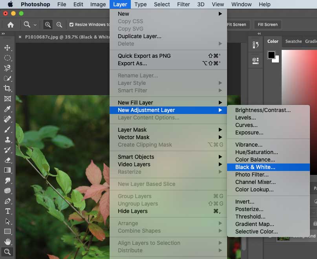Collapse the right panels with double chevron
Viewport: 317px width, 259px height.
click(259, 33)
